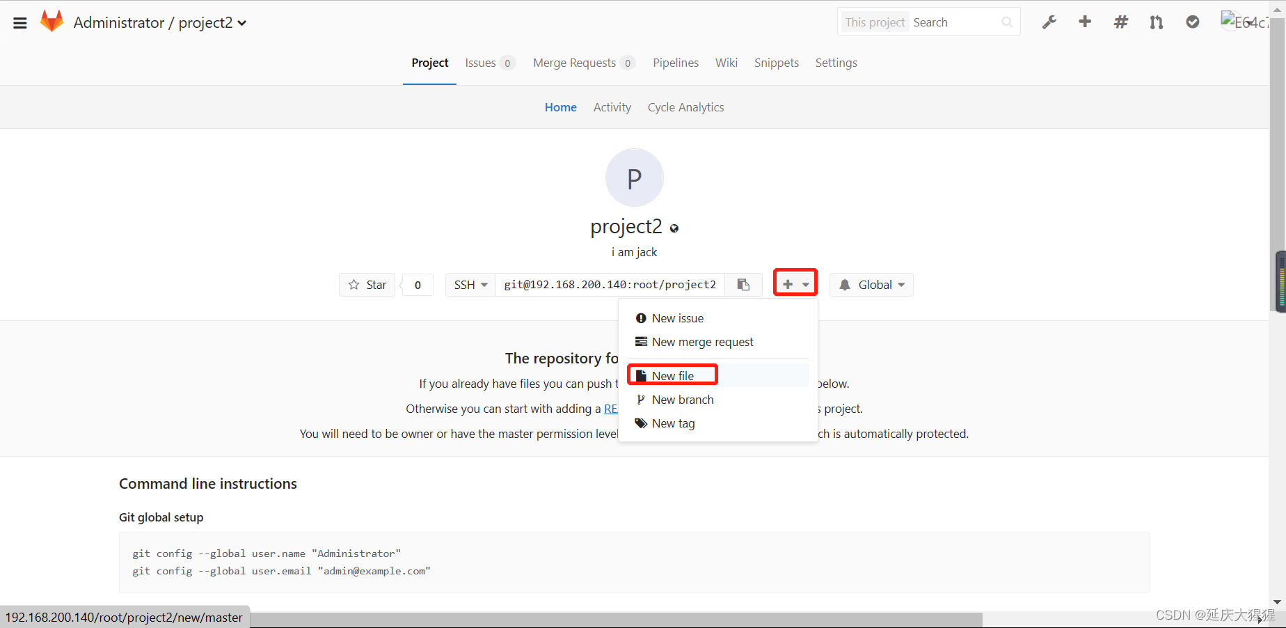
Task: Click the GitLab fox logo
Action: (51, 22)
